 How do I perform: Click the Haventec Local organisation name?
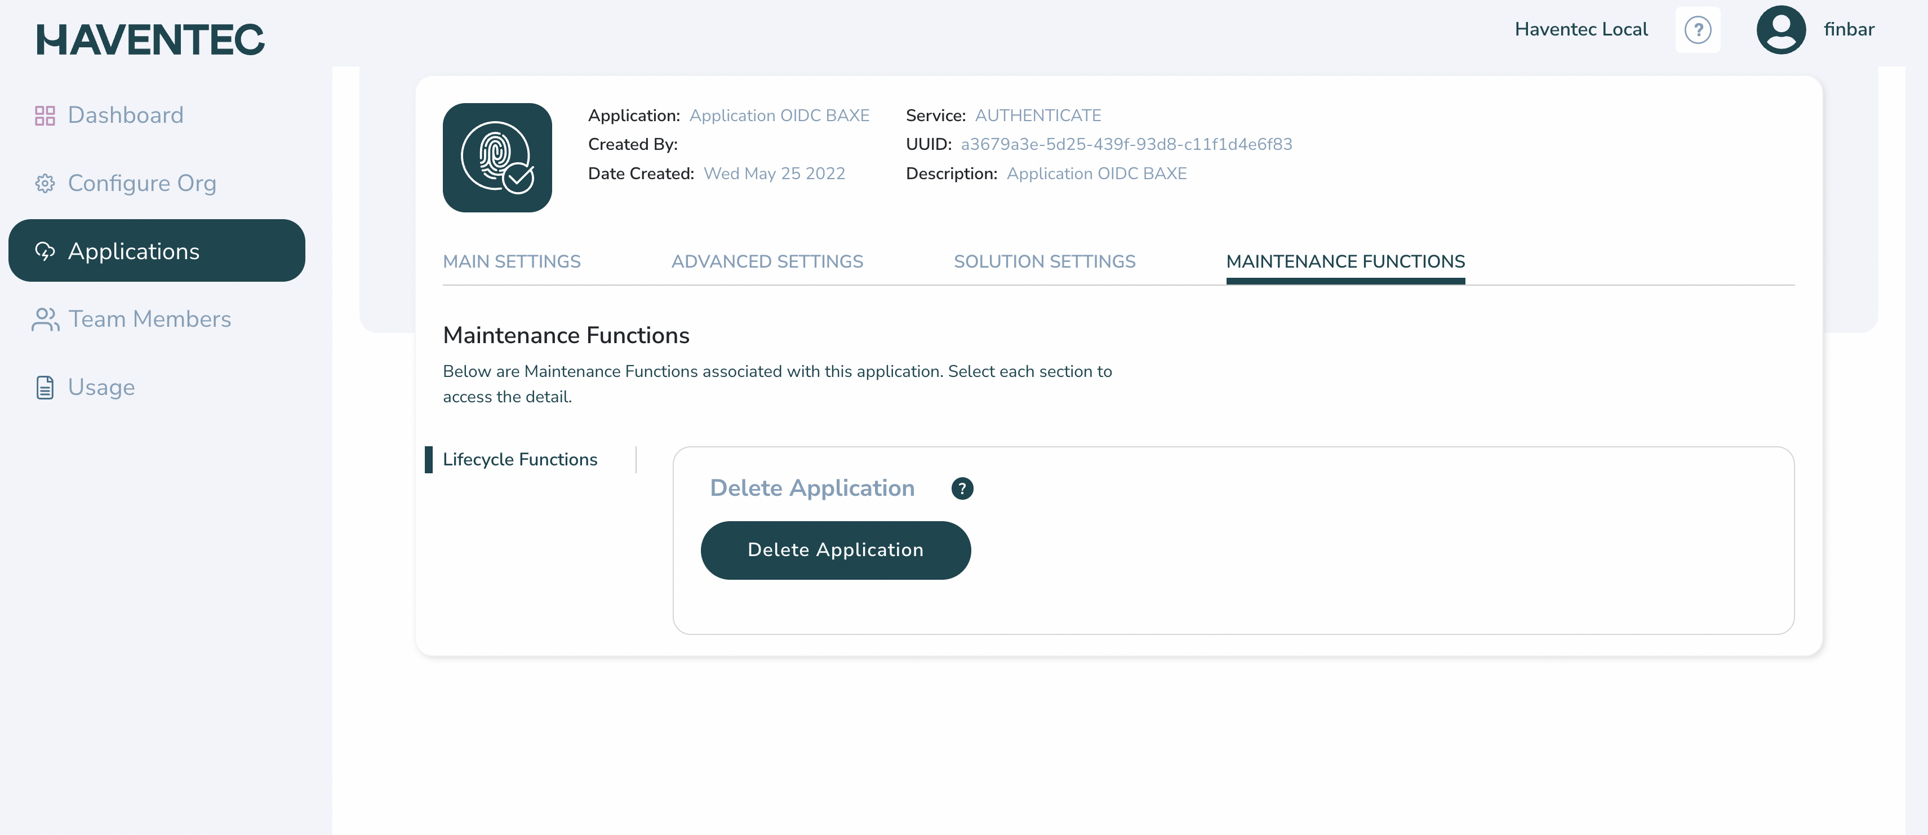pyautogui.click(x=1581, y=30)
